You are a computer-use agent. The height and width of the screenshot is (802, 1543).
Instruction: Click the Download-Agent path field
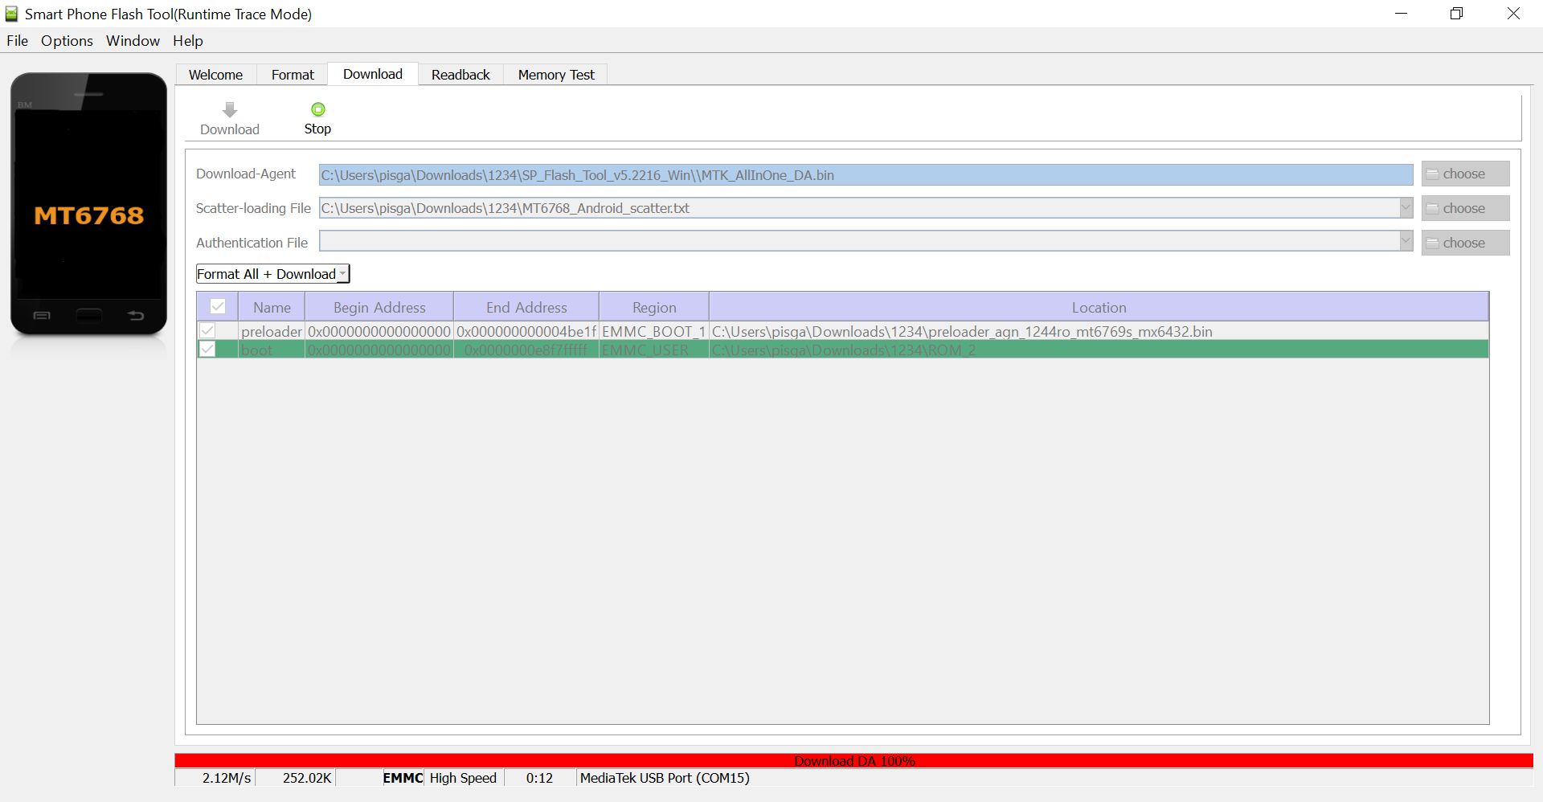point(865,175)
